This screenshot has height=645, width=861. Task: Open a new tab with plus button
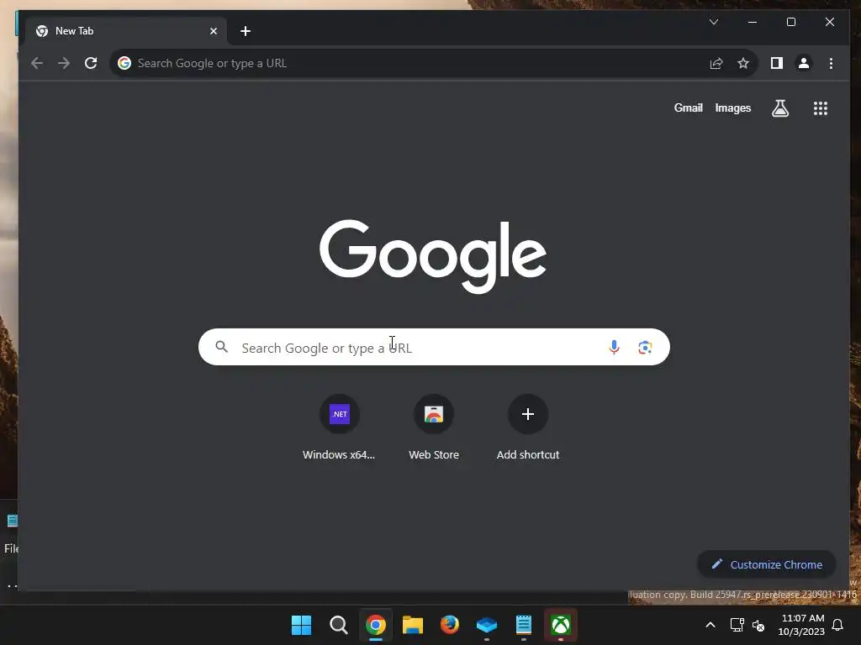coord(246,31)
